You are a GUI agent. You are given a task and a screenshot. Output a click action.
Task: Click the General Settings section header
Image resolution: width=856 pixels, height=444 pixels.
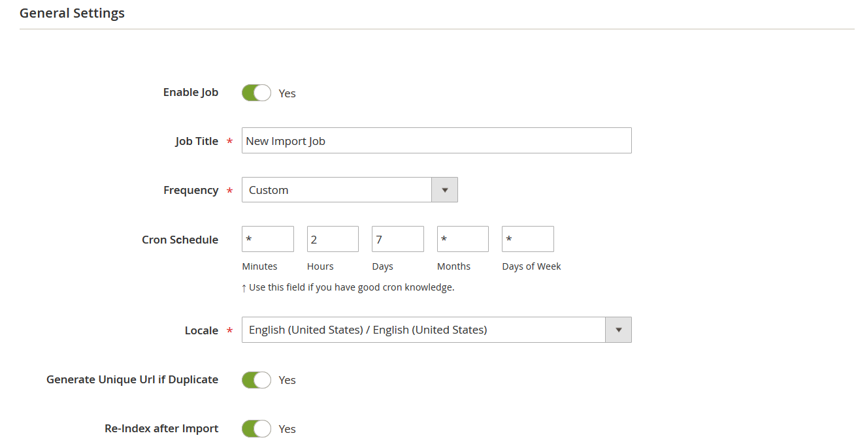point(72,12)
